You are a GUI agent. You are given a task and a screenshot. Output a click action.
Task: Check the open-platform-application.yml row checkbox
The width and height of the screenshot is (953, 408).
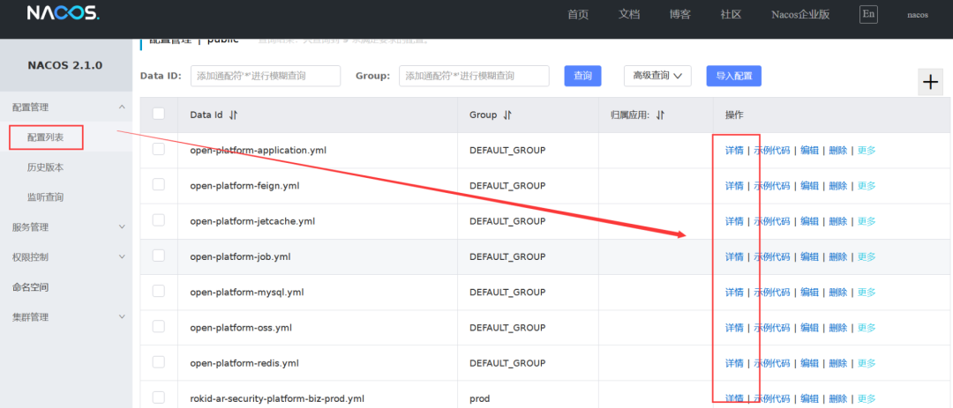pos(159,149)
